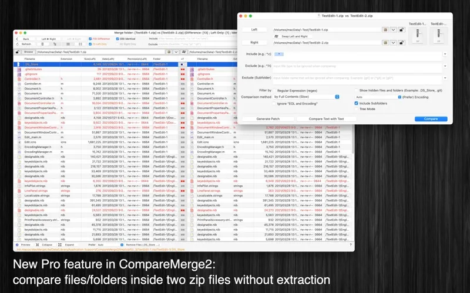Enable Ignore EOL and Encoding checkbox
The height and width of the screenshot is (293, 470).
(274, 104)
